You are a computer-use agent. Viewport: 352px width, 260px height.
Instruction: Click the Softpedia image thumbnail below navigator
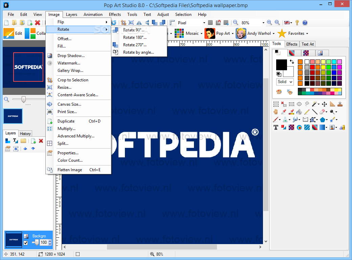click(13, 116)
